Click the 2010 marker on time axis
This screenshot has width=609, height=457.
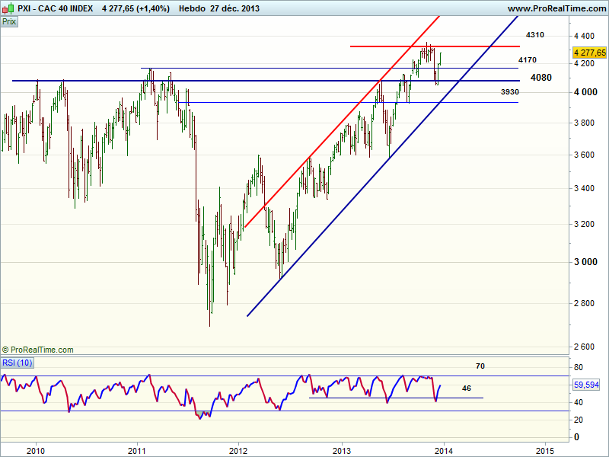pyautogui.click(x=35, y=449)
